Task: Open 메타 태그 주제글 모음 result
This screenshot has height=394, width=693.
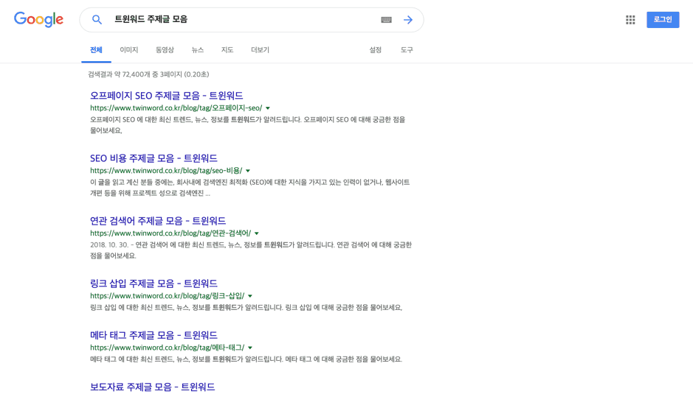Action: 154,335
